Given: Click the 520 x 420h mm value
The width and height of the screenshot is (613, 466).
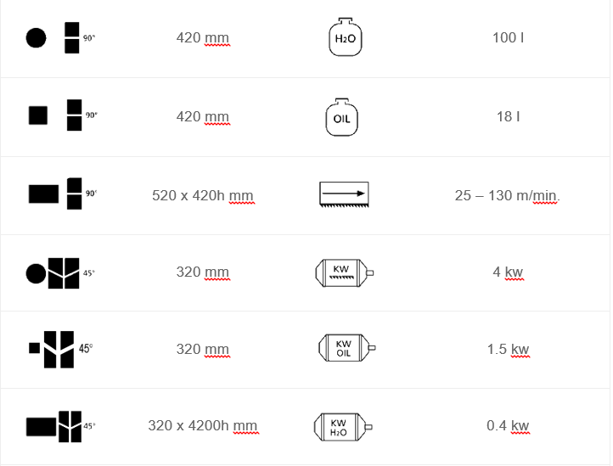Looking at the screenshot, I should click(202, 196).
